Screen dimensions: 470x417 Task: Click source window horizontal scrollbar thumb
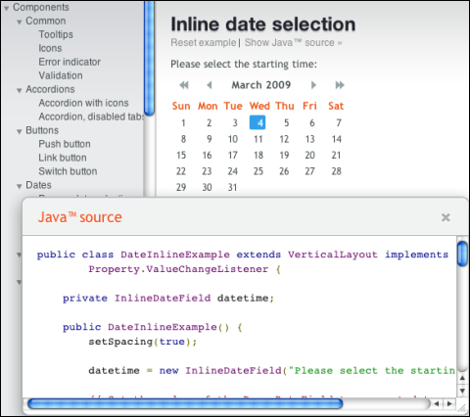185,404
